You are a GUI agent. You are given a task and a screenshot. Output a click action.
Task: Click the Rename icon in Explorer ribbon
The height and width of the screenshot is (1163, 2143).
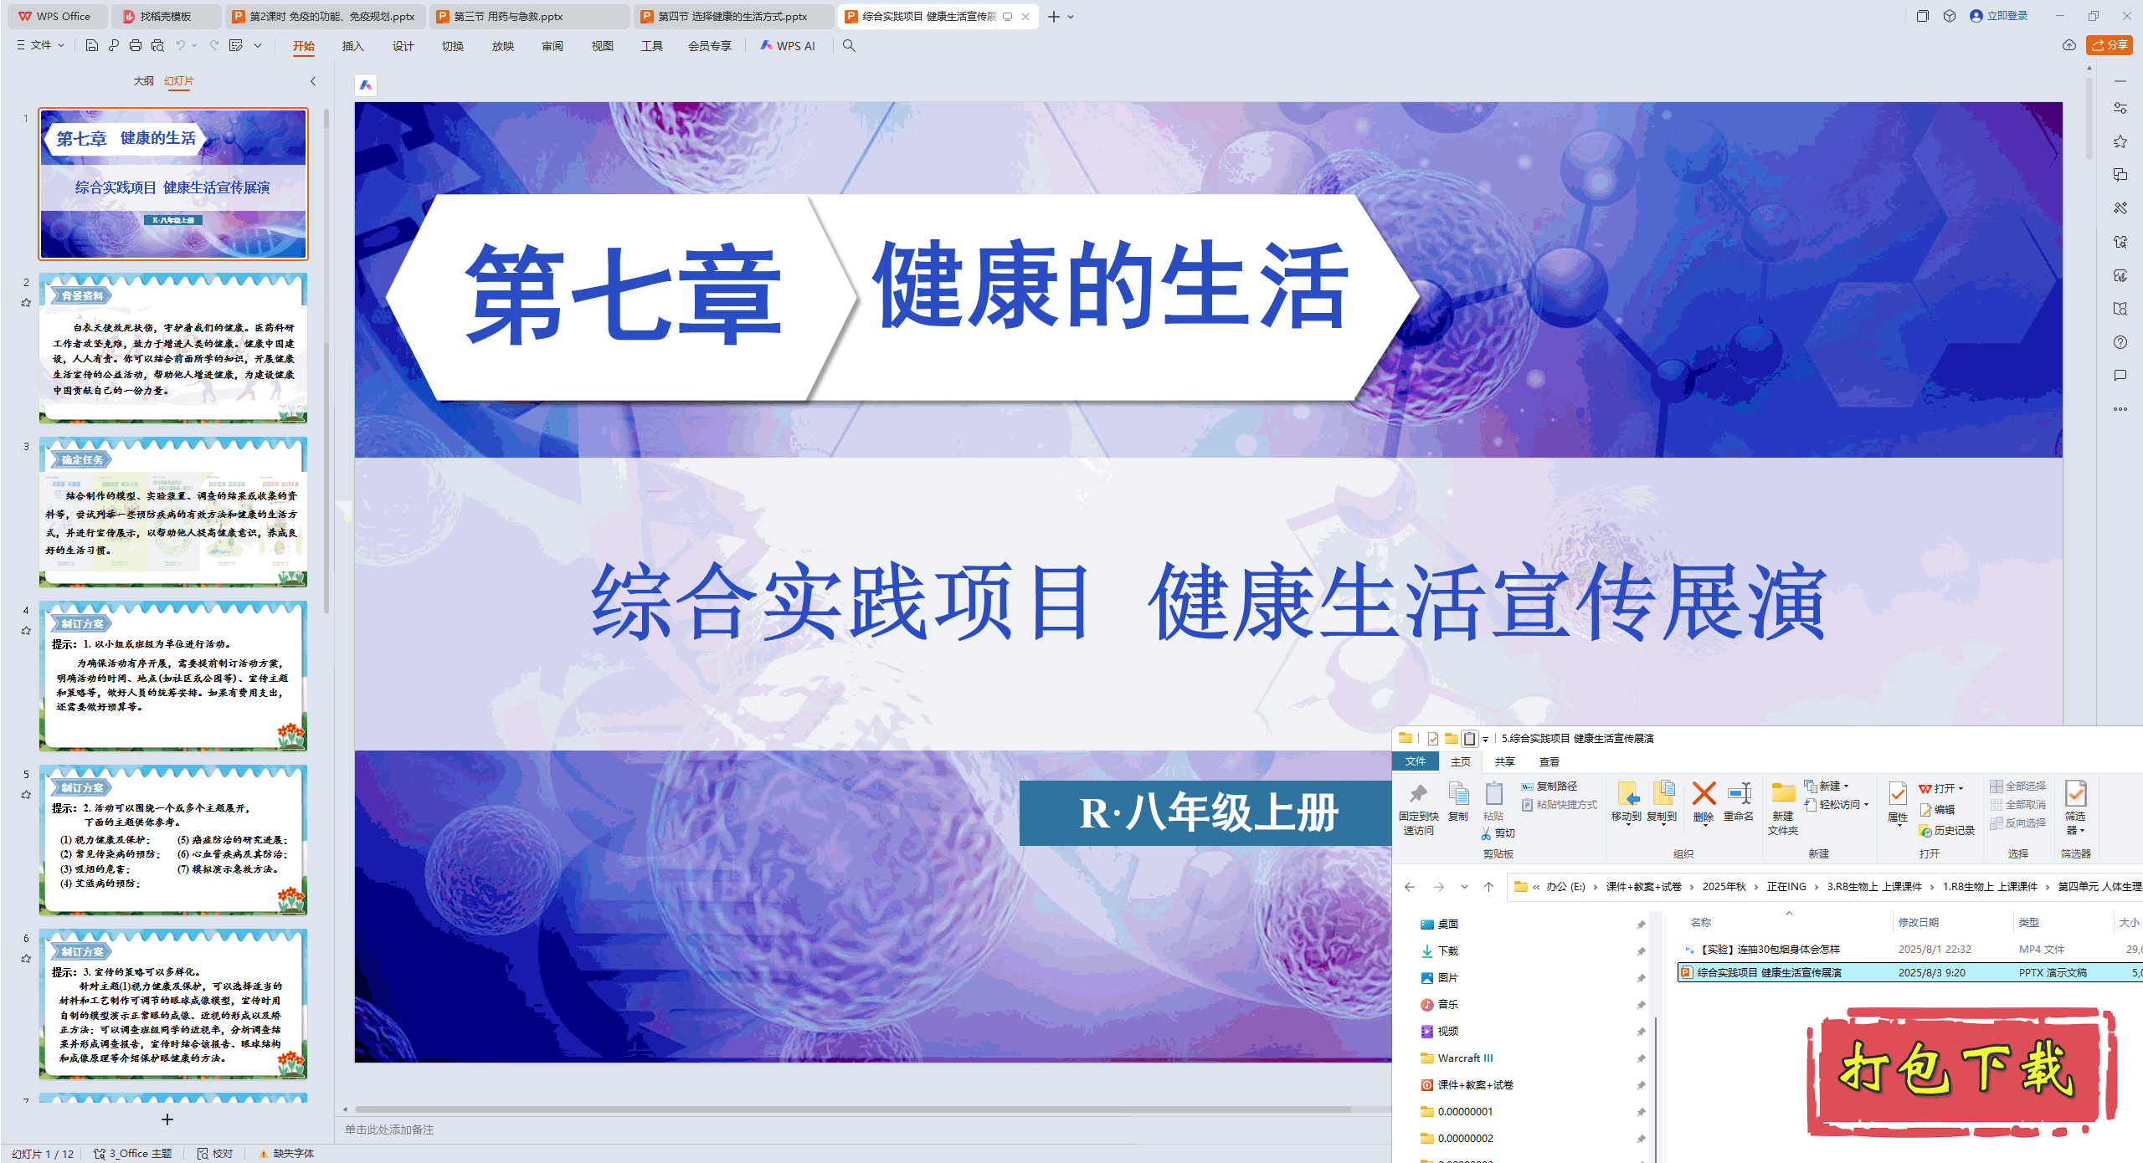[1739, 795]
